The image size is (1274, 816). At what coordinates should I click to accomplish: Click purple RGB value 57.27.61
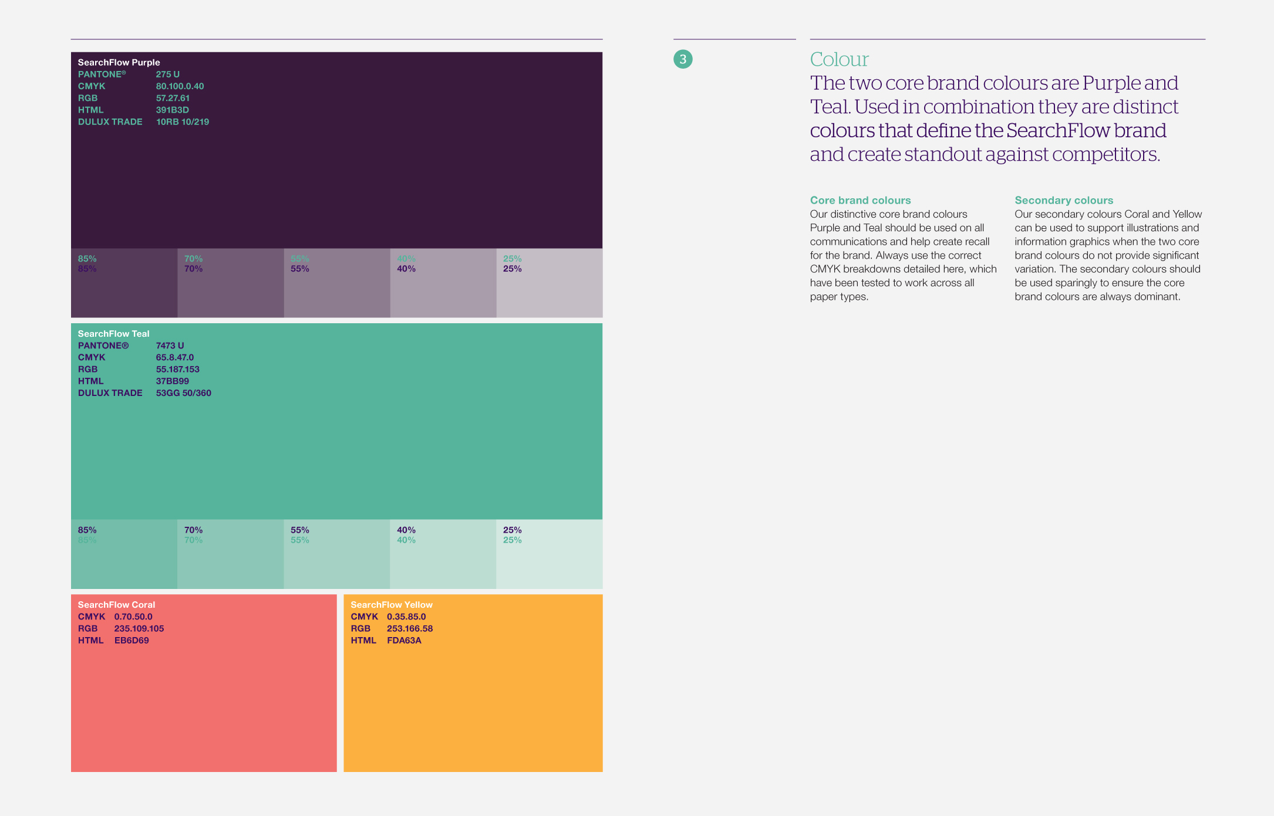click(x=173, y=98)
